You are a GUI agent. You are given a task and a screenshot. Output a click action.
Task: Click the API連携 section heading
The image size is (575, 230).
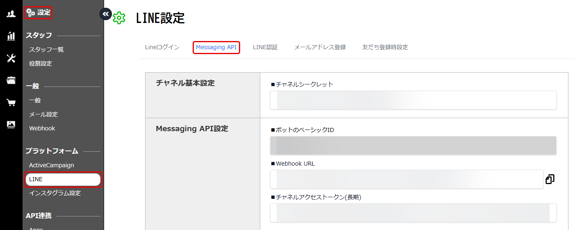(x=39, y=216)
